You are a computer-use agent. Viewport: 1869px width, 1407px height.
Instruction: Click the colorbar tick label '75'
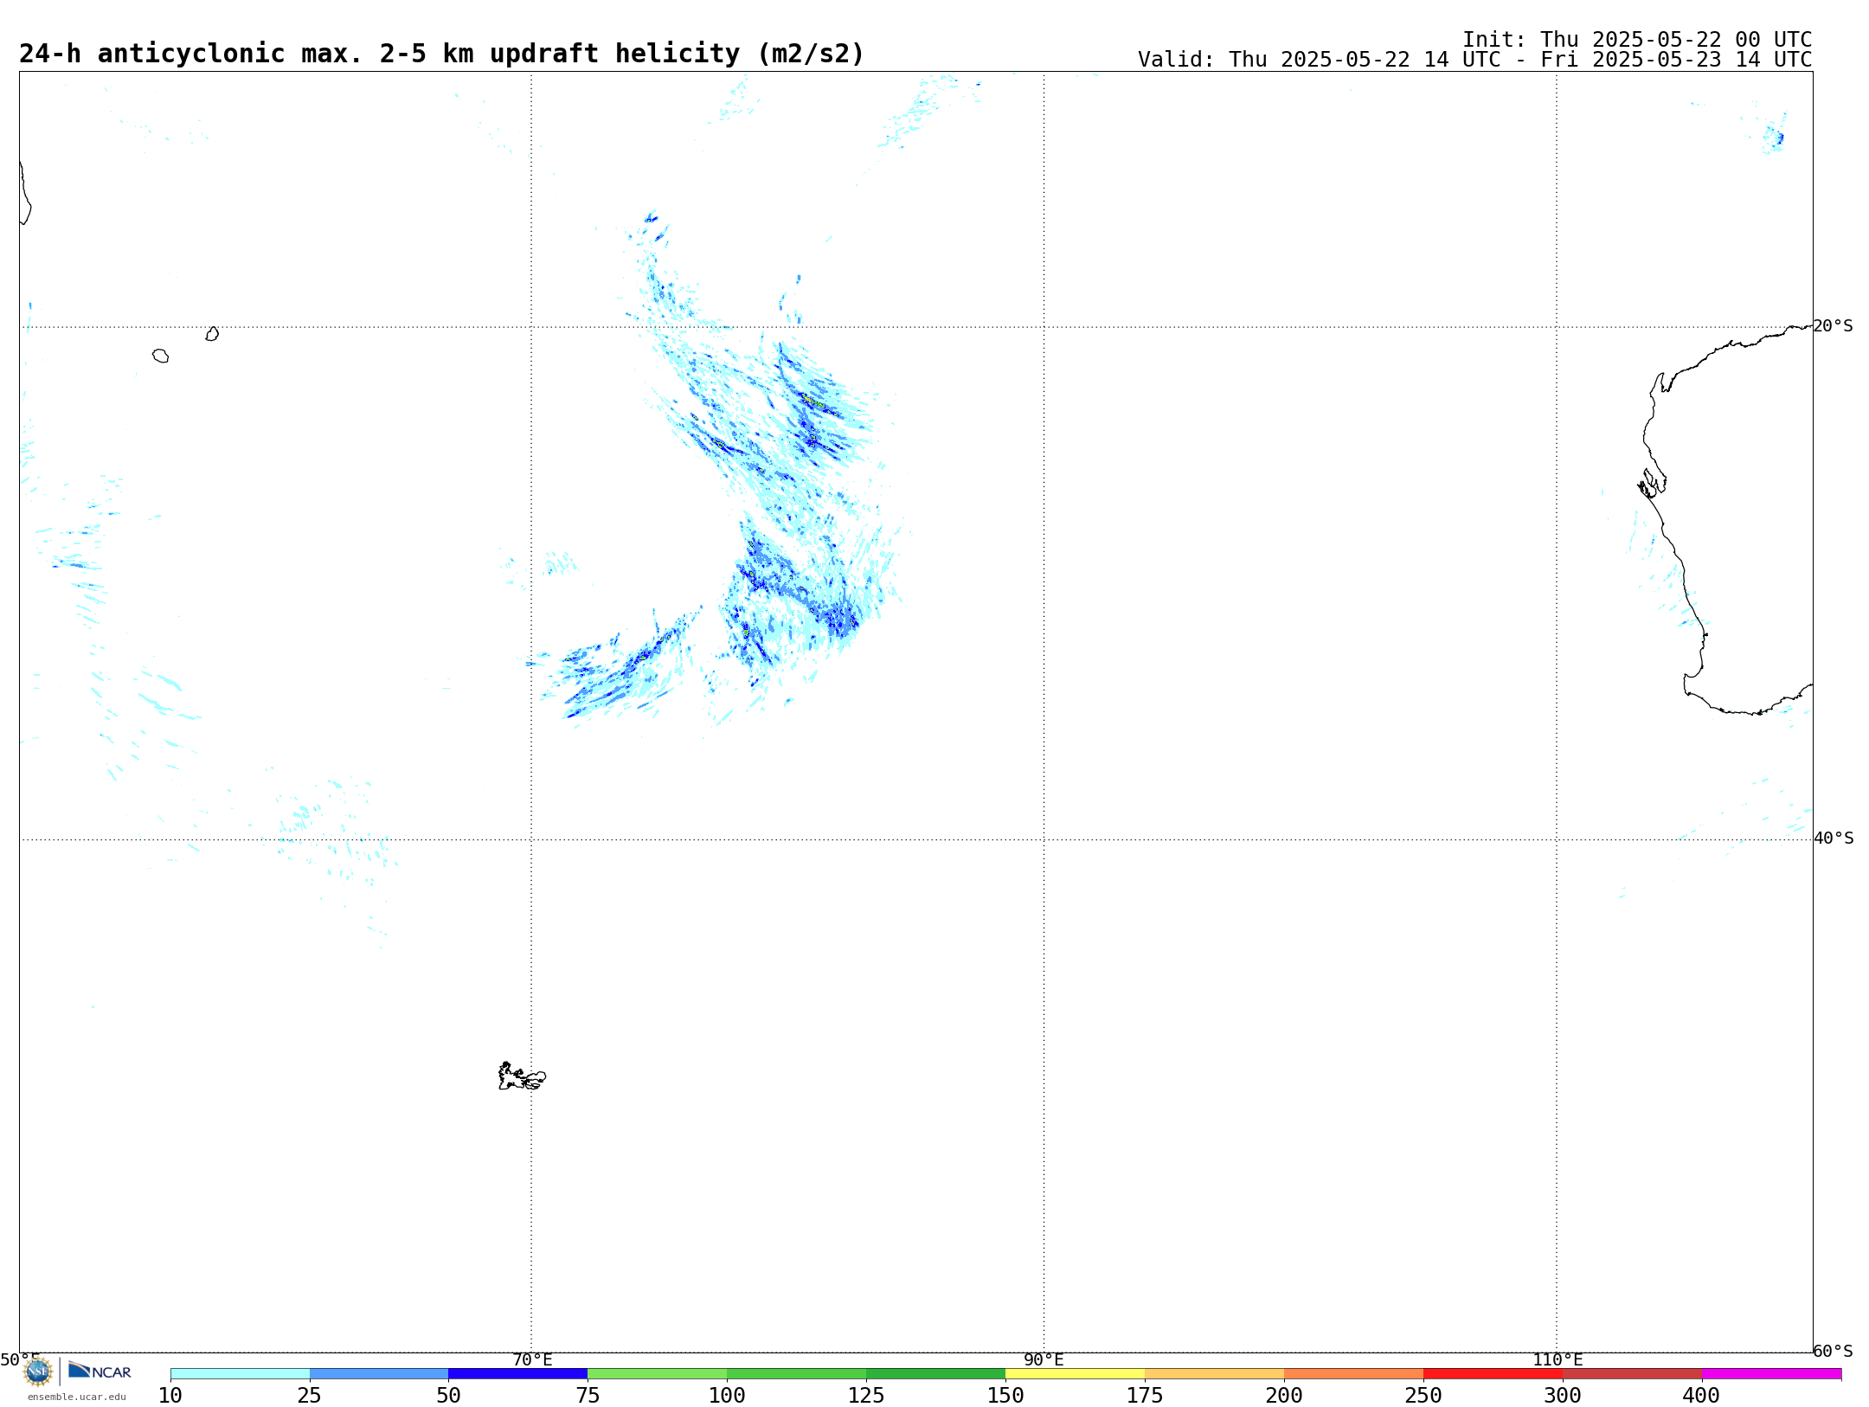pos(588,1396)
